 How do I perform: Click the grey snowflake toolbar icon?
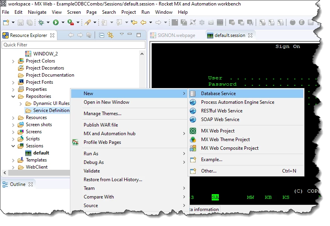tap(202, 22)
